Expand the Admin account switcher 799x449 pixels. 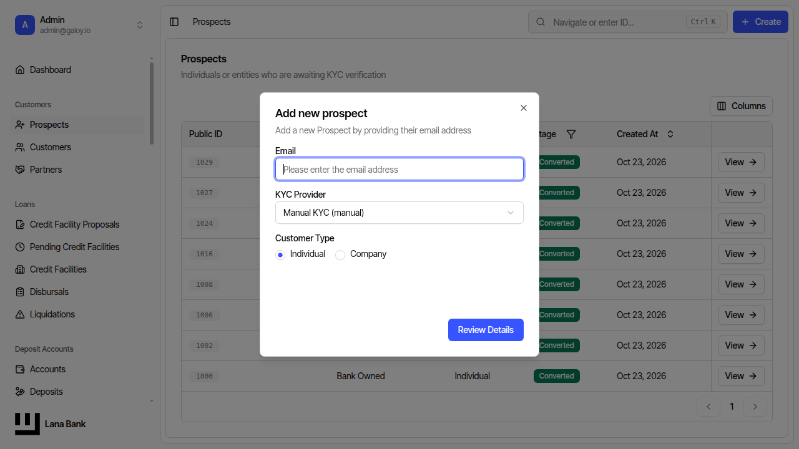140,25
